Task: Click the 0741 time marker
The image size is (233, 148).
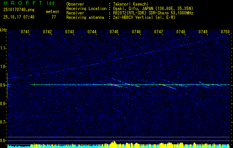Action: (25, 32)
